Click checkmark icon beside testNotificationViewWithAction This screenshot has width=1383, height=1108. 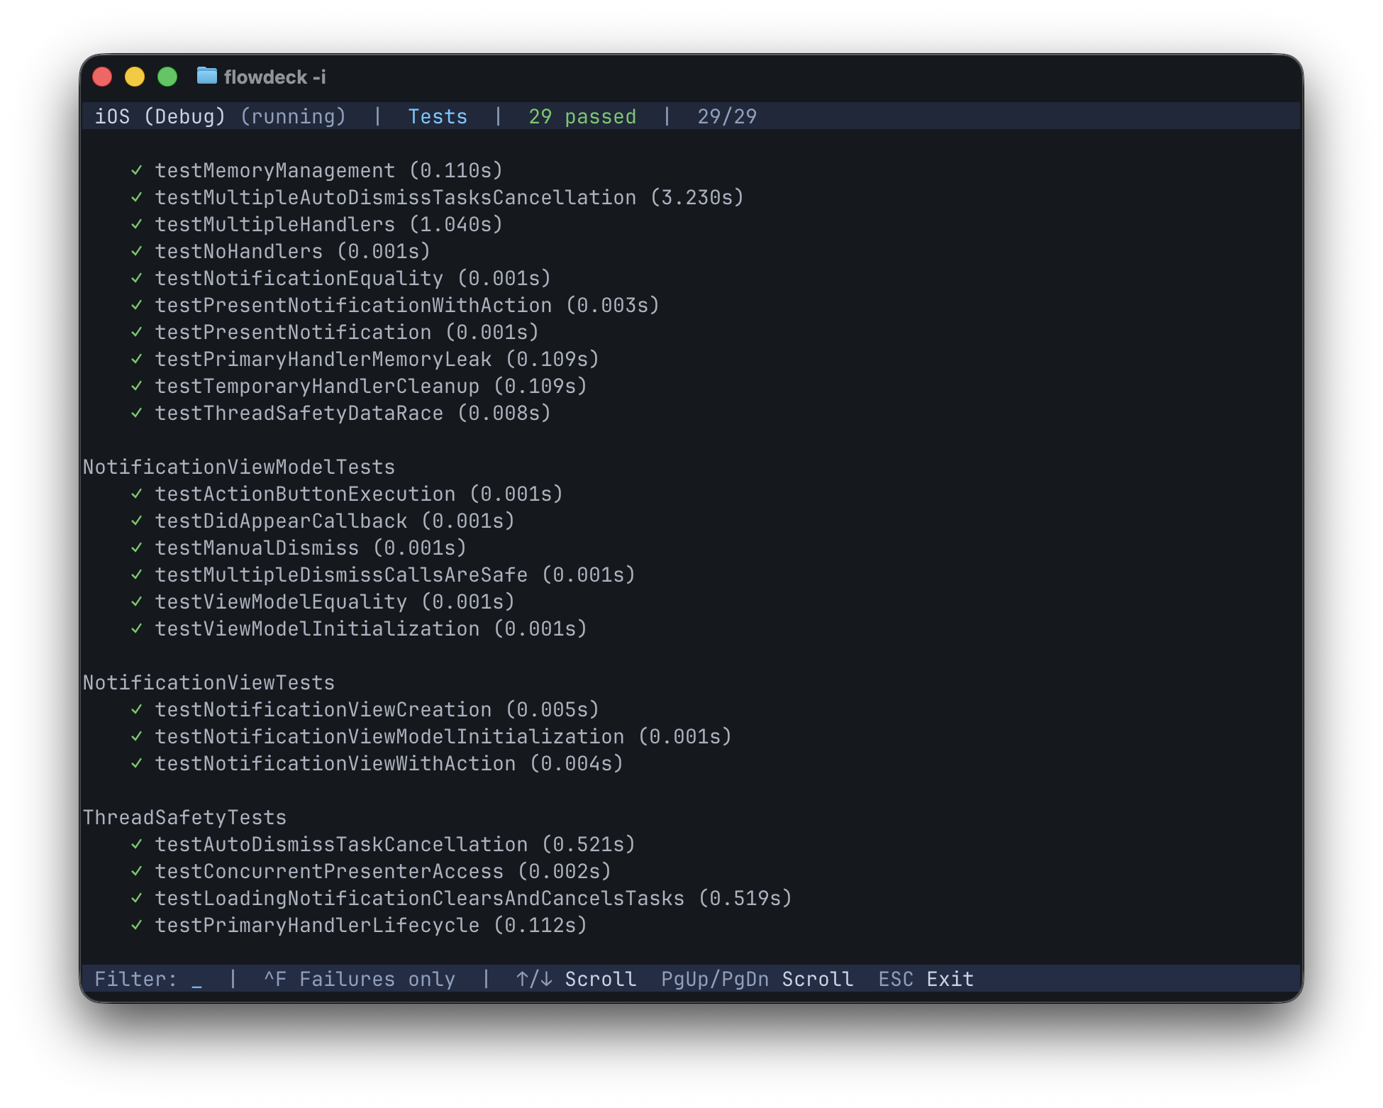[137, 763]
